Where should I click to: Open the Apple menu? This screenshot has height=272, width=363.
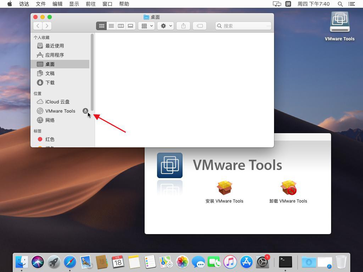(10, 4)
